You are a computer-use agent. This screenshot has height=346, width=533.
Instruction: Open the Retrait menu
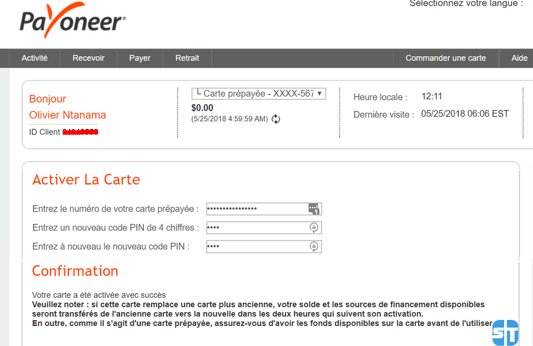coord(187,58)
